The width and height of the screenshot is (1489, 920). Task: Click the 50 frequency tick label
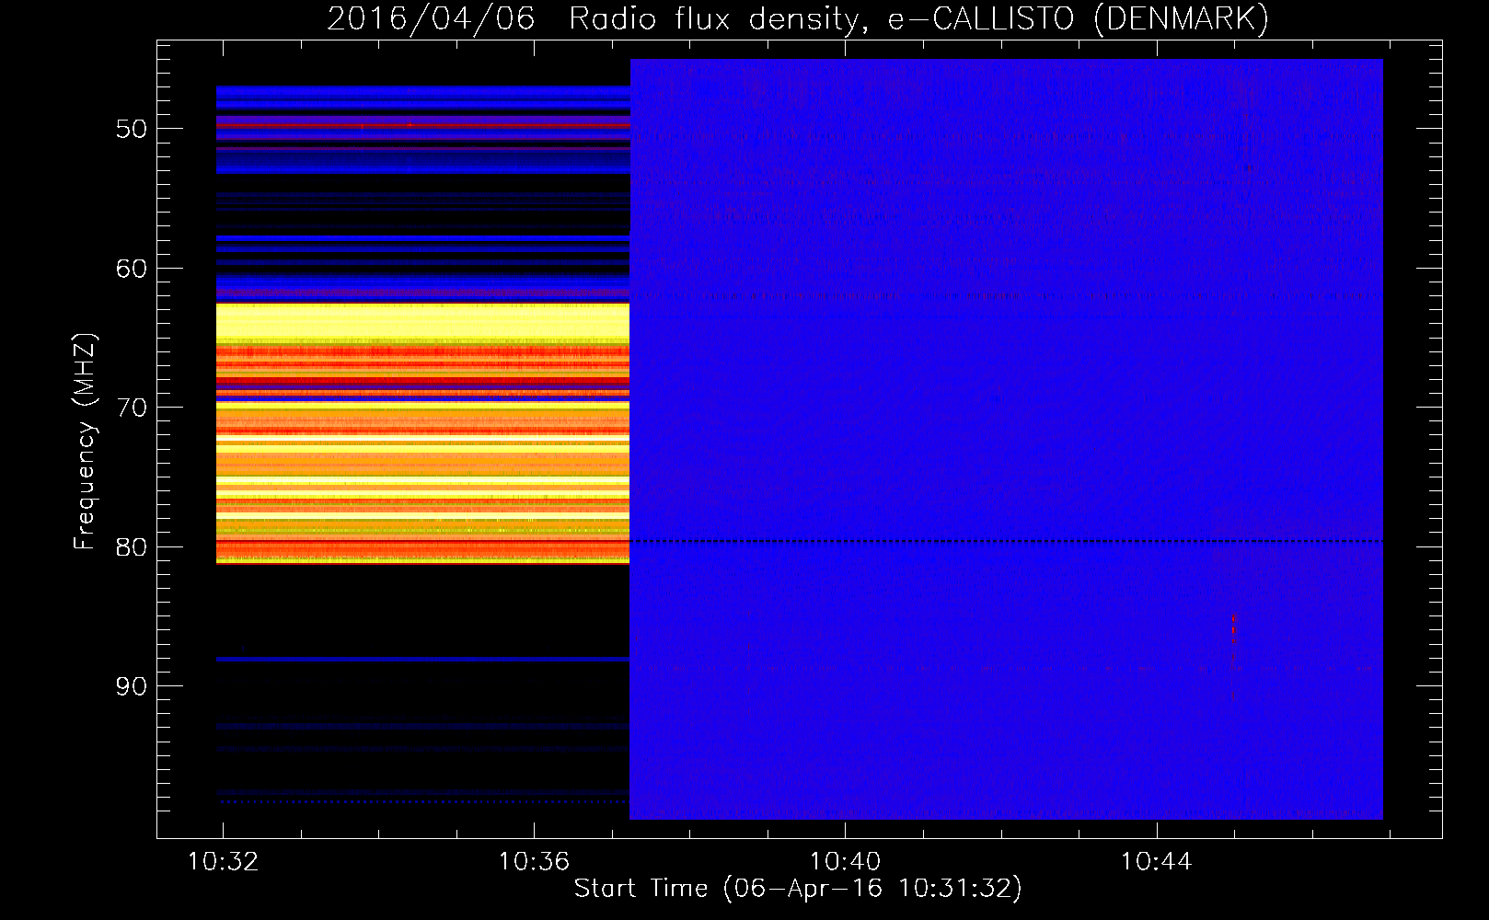tap(132, 129)
